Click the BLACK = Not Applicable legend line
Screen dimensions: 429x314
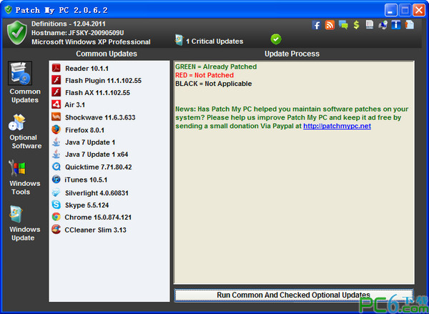point(213,84)
